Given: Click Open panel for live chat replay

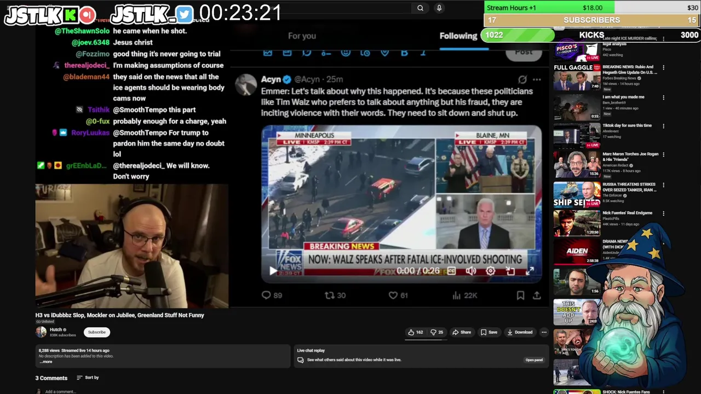Looking at the screenshot, I should (x=534, y=360).
